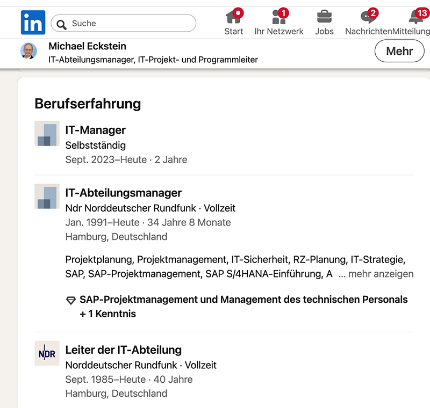Click the NDR company logo
The height and width of the screenshot is (408, 430).
pos(47,353)
